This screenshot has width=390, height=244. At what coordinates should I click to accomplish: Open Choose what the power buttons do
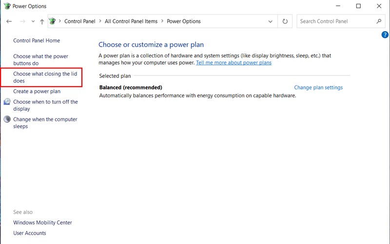pos(40,59)
